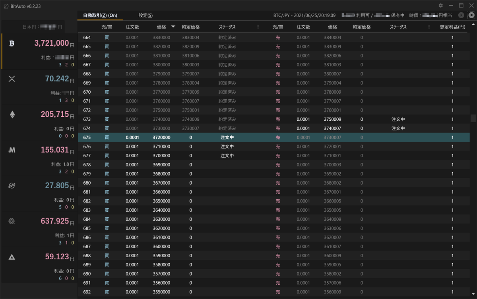This screenshot has height=299, width=477.
Task: Select the Ethereum icon in the sidebar
Action: [x=12, y=114]
